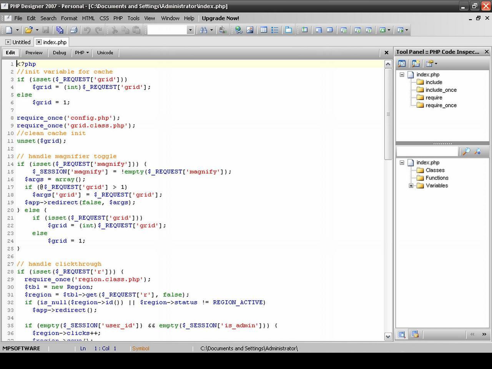
Task: Expand the Variables node in the code explorer
Action: pyautogui.click(x=411, y=186)
